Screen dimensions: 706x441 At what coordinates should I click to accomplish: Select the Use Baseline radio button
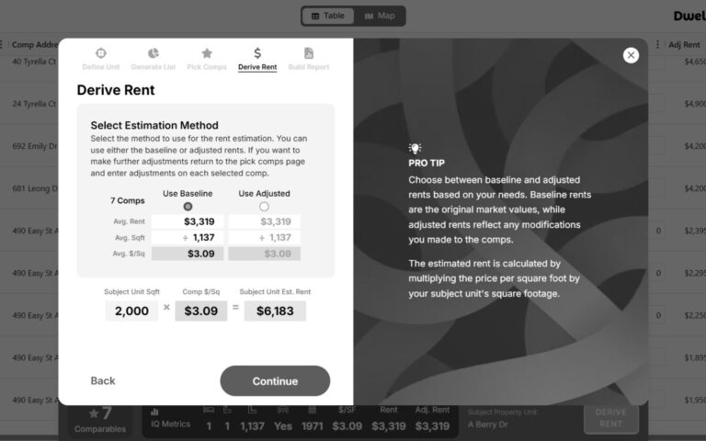pos(188,207)
